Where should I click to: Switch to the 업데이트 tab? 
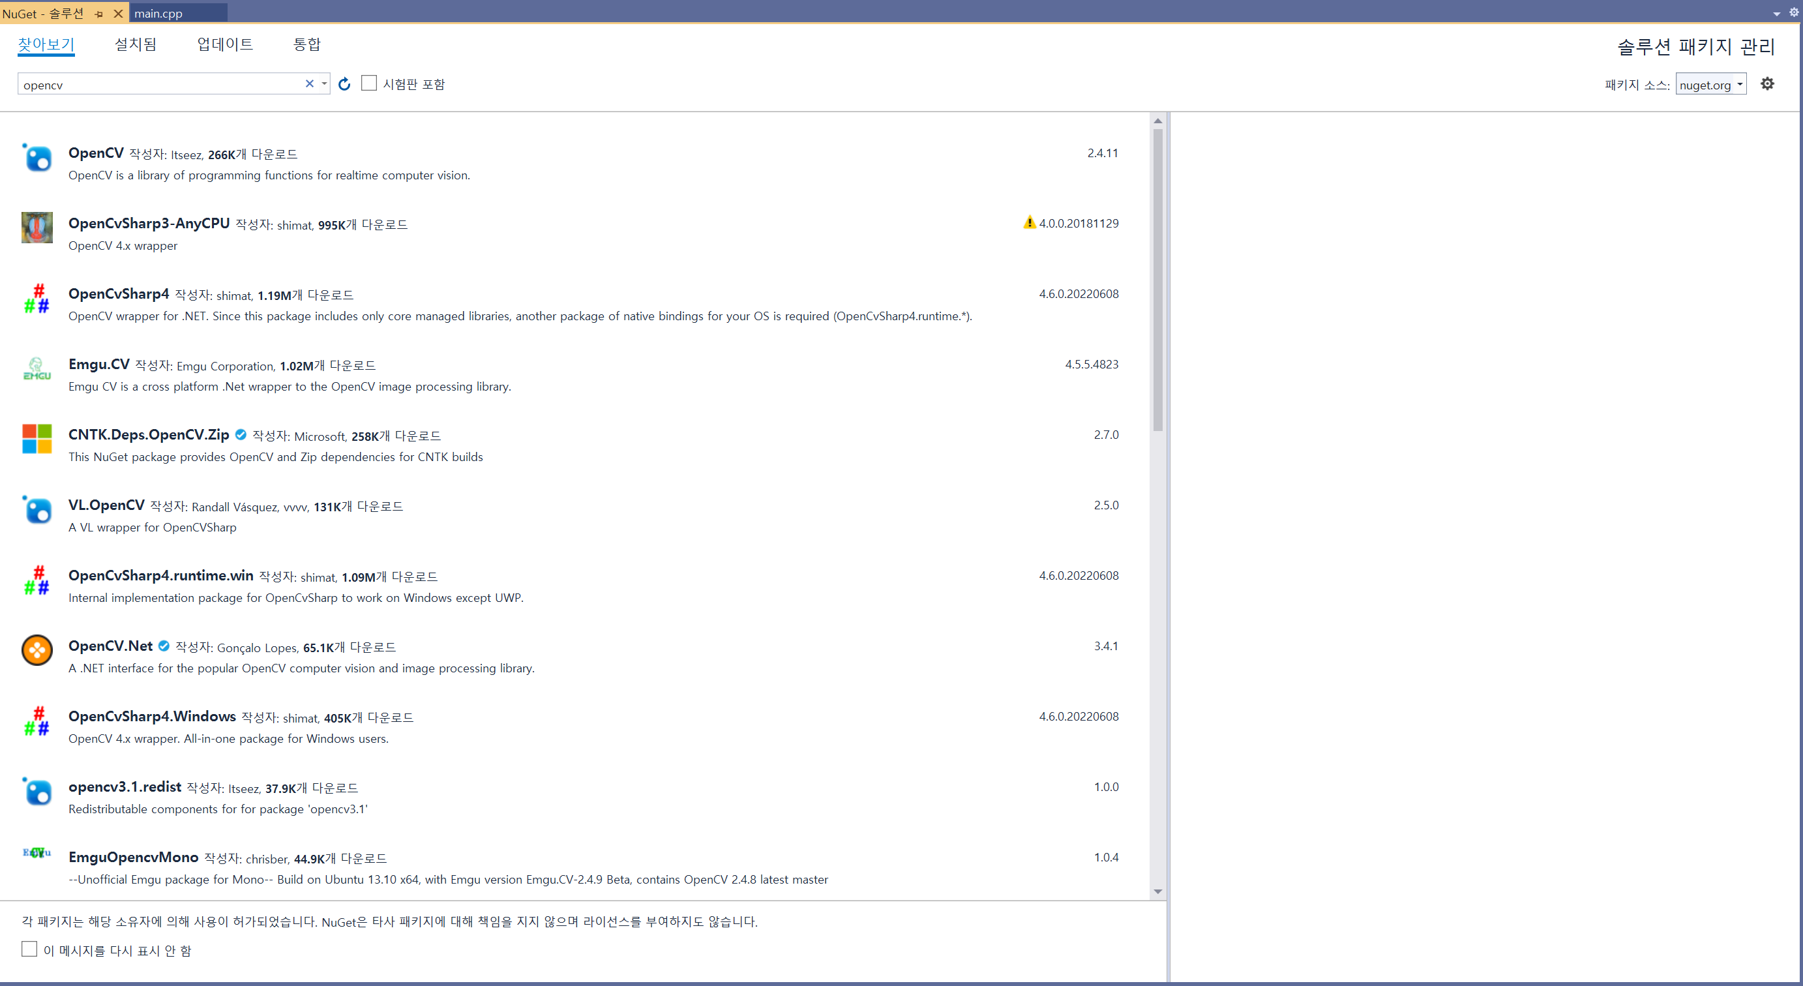click(225, 44)
